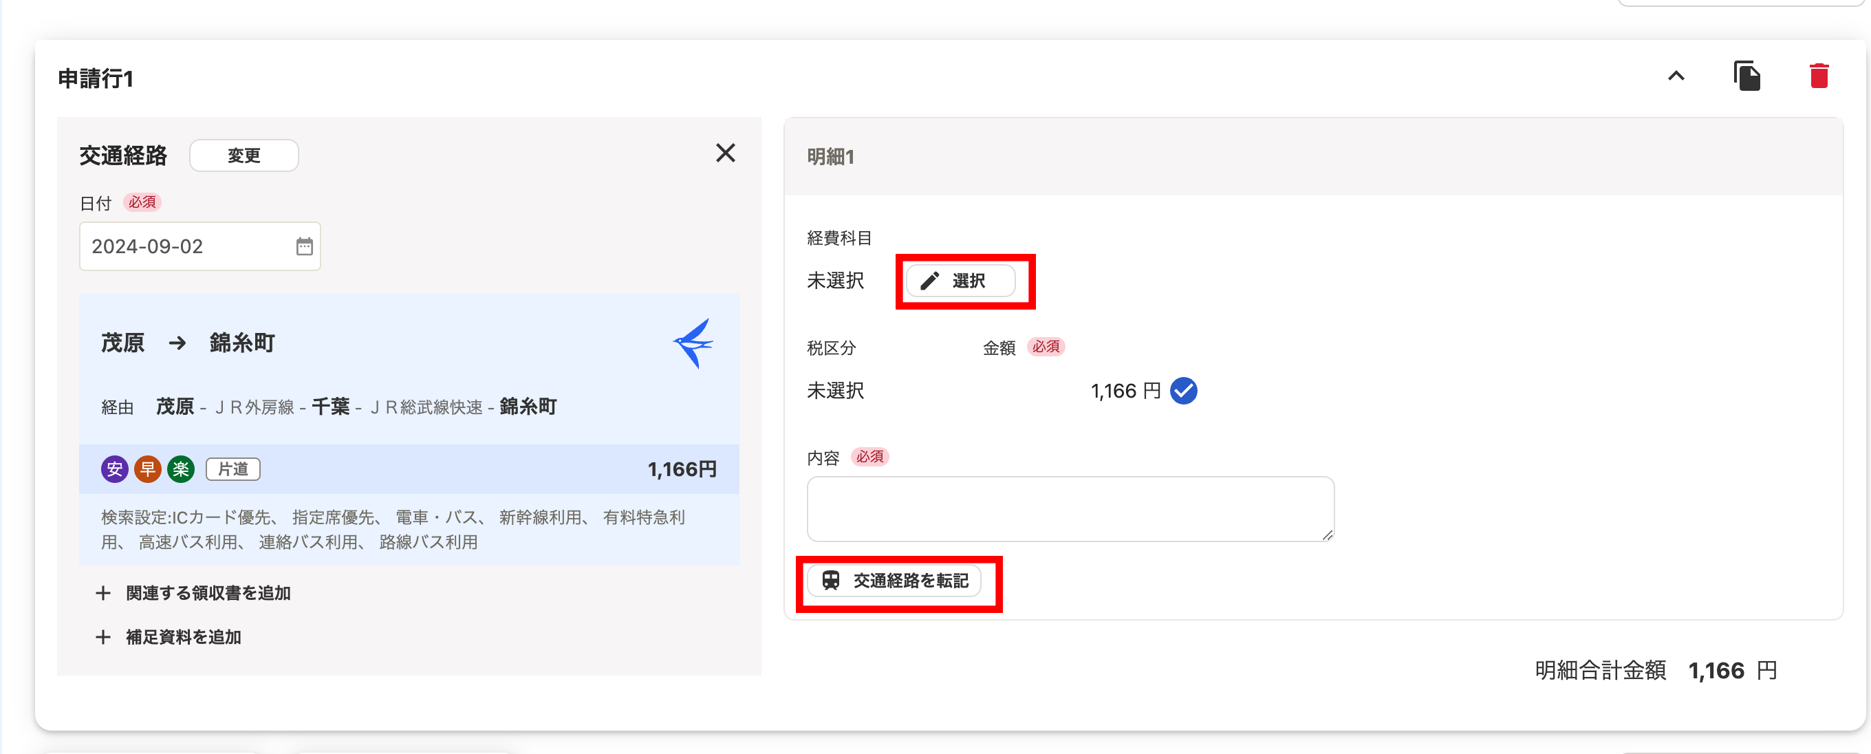The height and width of the screenshot is (754, 1871).
Task: Click the 2024-09-02 date input field
Action: (199, 247)
